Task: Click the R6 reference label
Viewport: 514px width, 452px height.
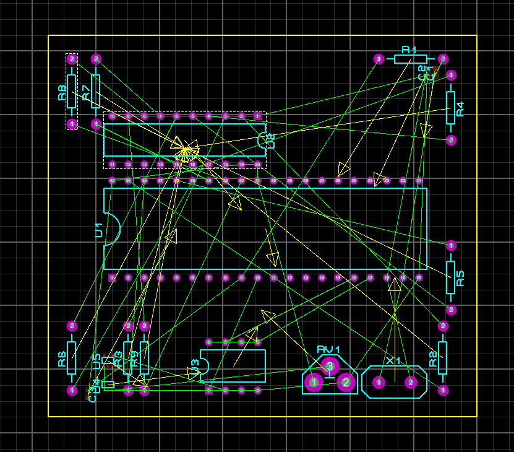Action: pos(62,359)
